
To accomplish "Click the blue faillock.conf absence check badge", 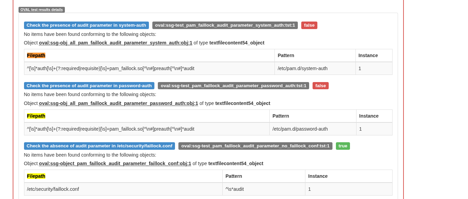I will [99, 146].
